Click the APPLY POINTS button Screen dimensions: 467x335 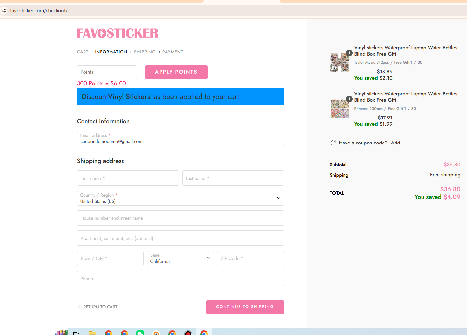[x=176, y=72]
